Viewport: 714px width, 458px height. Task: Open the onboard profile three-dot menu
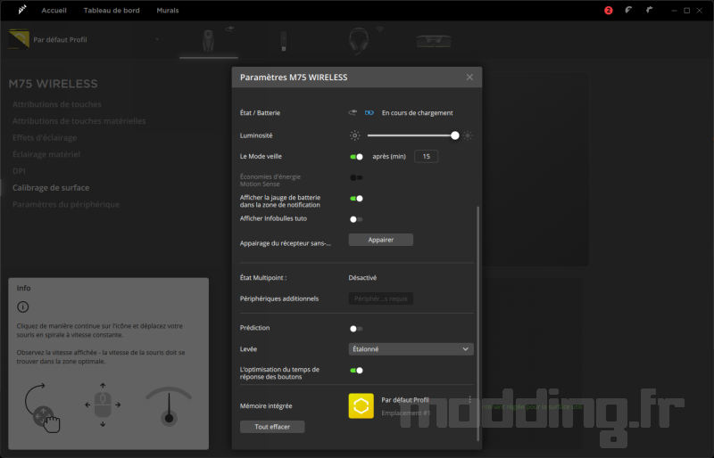pyautogui.click(x=470, y=400)
